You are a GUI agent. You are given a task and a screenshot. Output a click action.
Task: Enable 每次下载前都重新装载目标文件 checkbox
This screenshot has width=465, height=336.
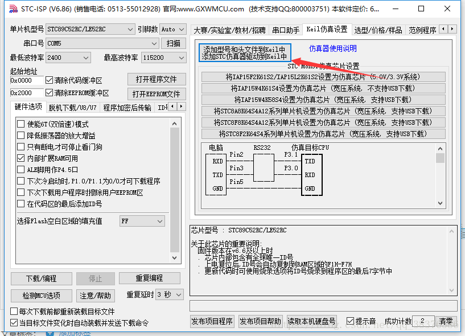(14, 312)
